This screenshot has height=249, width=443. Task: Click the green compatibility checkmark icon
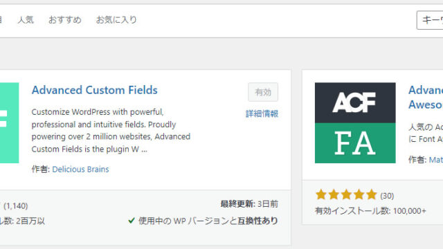(x=132, y=221)
